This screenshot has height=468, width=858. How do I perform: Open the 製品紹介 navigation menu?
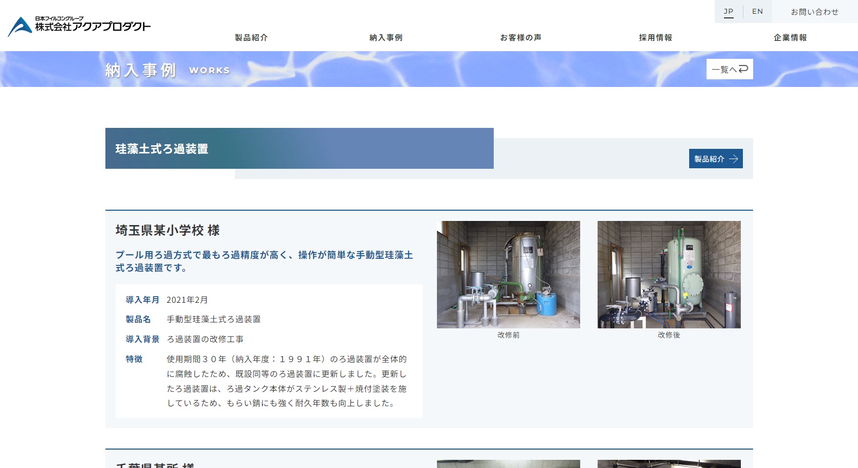click(251, 38)
